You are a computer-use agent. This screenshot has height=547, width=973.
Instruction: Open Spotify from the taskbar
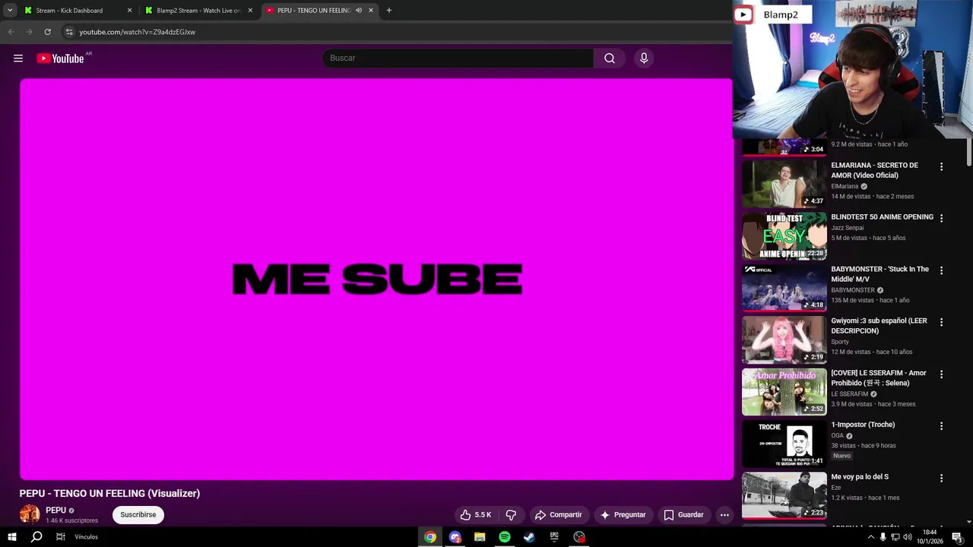tap(505, 537)
